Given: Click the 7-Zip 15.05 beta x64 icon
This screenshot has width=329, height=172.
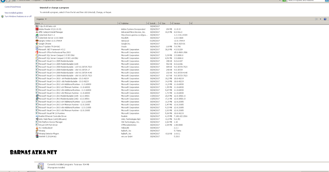Looking at the screenshot, I should tap(37, 26).
